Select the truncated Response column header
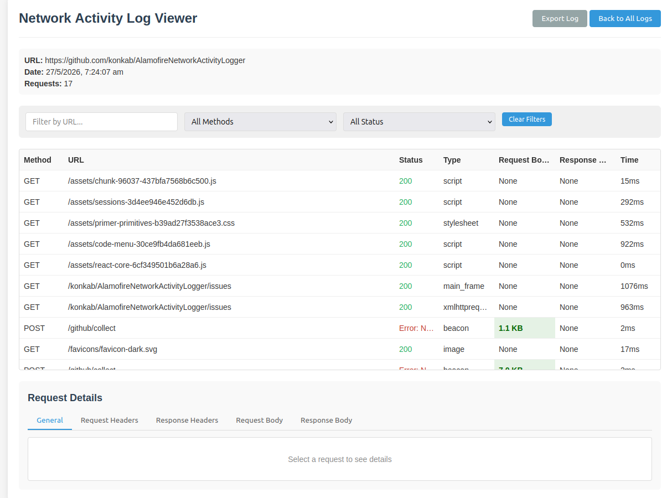 pyautogui.click(x=586, y=160)
